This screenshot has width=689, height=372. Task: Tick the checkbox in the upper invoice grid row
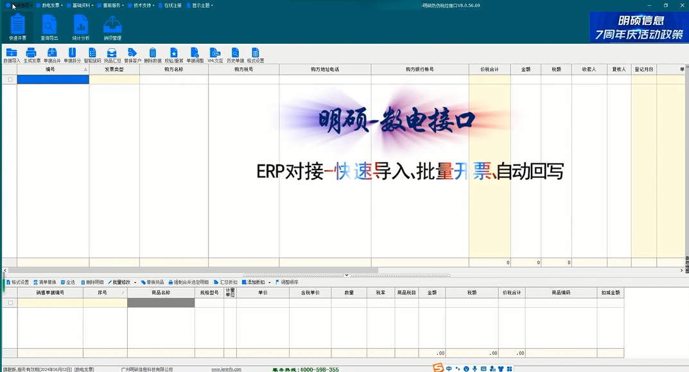tap(10, 80)
